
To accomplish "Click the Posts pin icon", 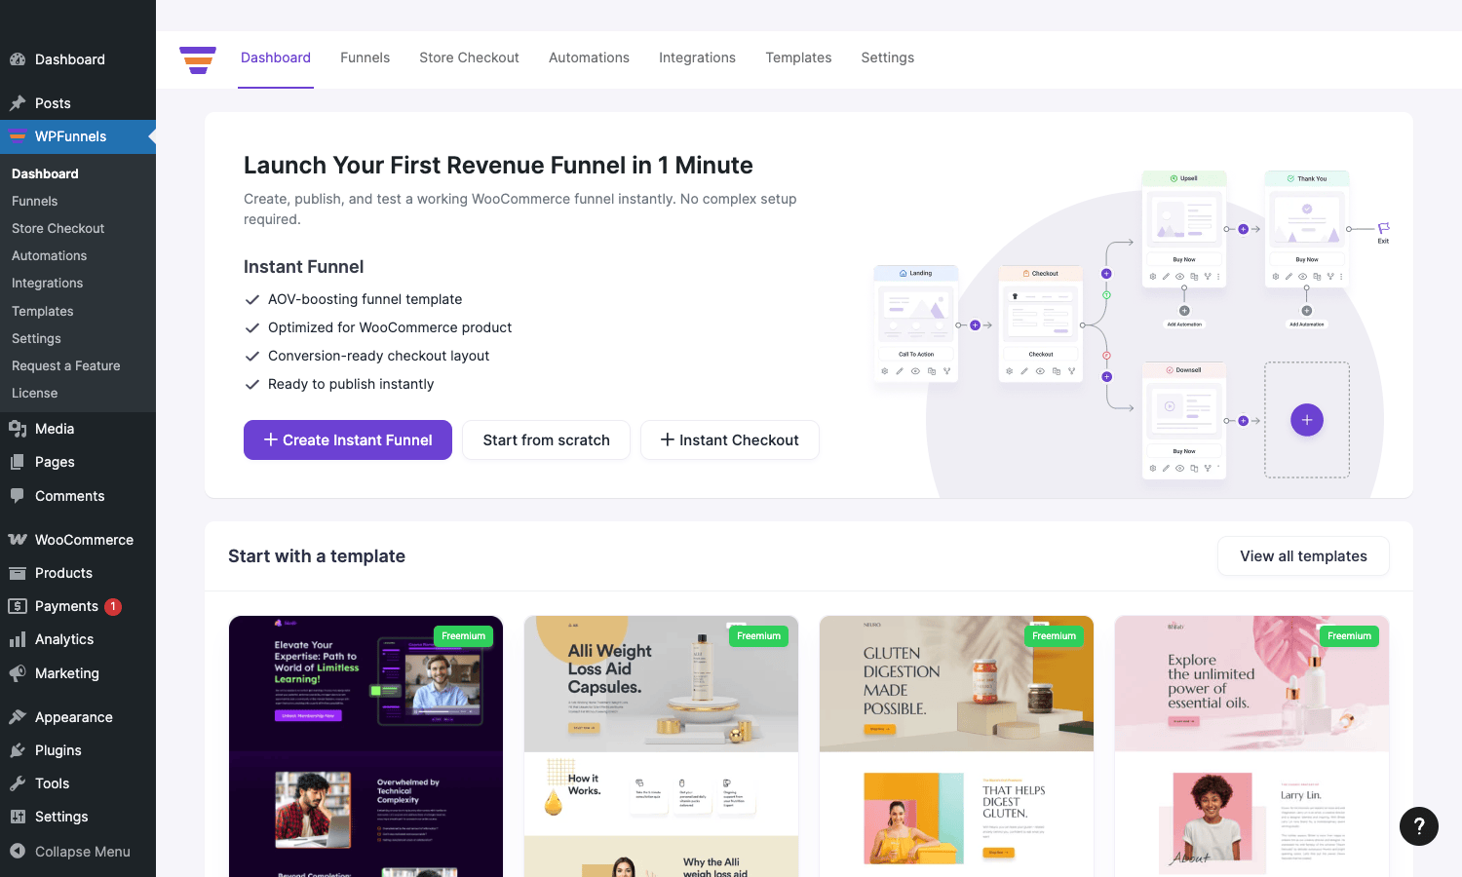I will 18,103.
